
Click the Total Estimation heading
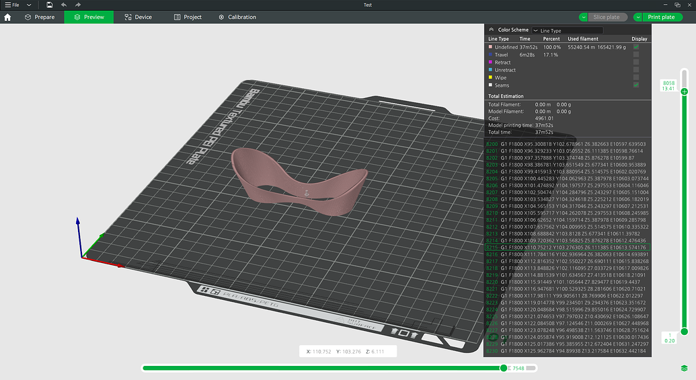coord(506,96)
